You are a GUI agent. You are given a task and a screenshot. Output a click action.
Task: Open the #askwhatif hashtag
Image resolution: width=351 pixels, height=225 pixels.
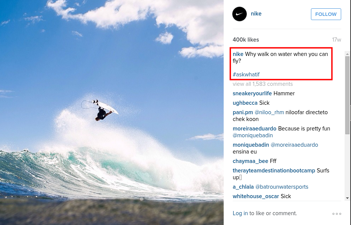coord(246,74)
